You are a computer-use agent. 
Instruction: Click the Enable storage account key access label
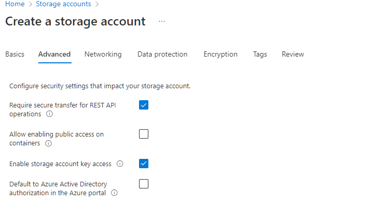pyautogui.click(x=60, y=164)
